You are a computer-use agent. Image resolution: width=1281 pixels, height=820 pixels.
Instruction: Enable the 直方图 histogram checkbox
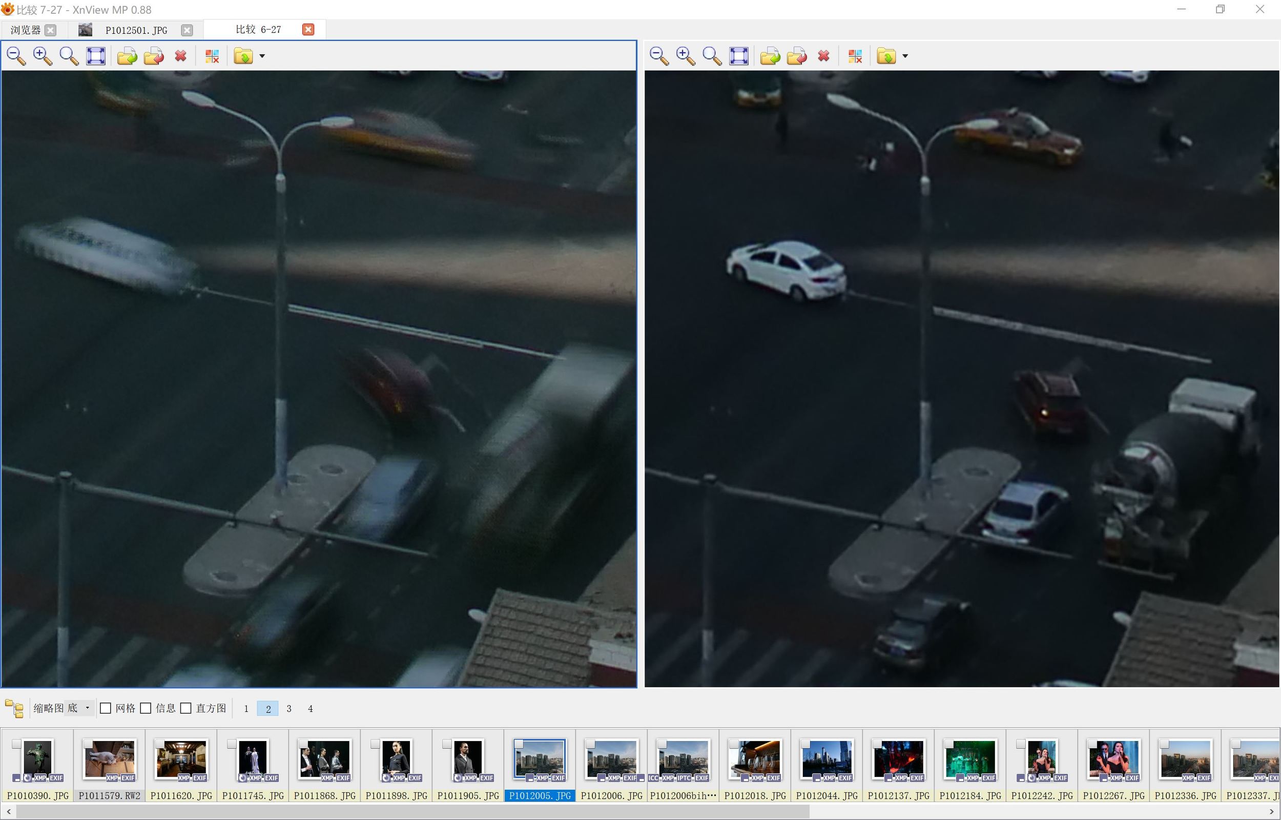click(x=185, y=708)
